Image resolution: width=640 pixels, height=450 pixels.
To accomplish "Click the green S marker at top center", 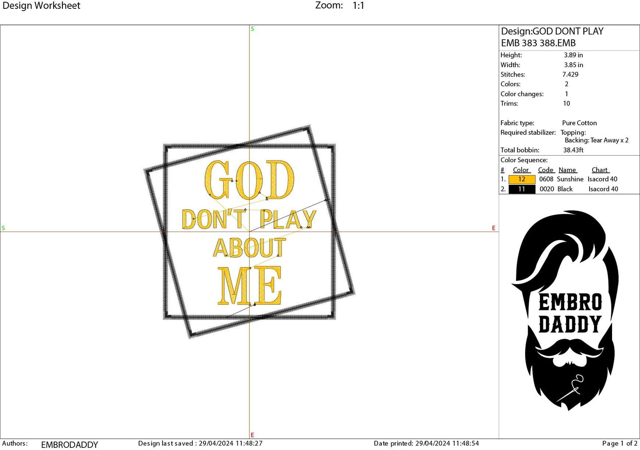I will pos(252,28).
